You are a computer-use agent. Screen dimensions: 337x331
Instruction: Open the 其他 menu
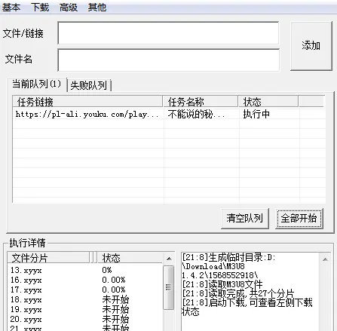(x=97, y=8)
